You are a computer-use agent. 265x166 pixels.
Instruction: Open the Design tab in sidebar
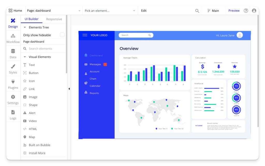pos(13,23)
